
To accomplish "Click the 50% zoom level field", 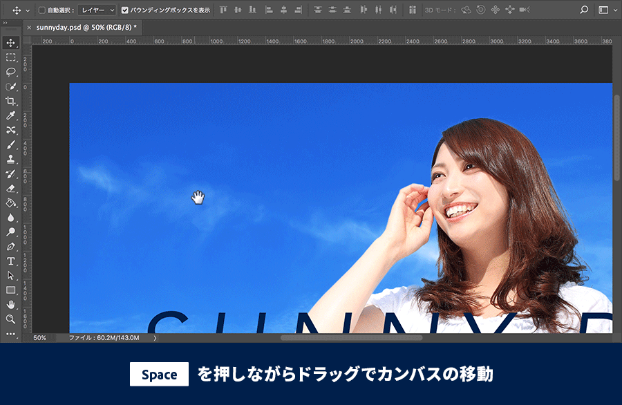I will point(39,338).
